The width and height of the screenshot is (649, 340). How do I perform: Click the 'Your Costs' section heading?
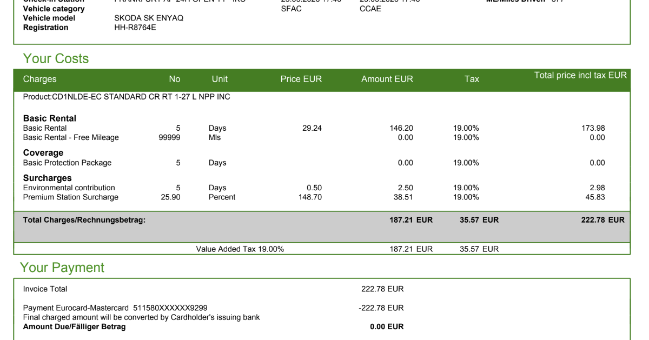pos(56,58)
